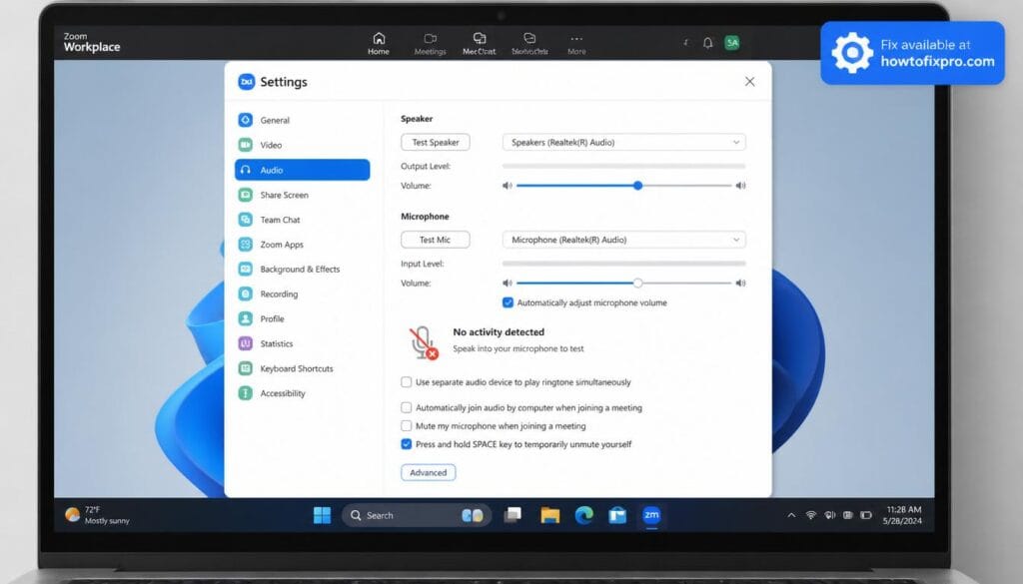This screenshot has height=584, width=1023.
Task: Click speaker volume low icon
Action: (x=507, y=186)
